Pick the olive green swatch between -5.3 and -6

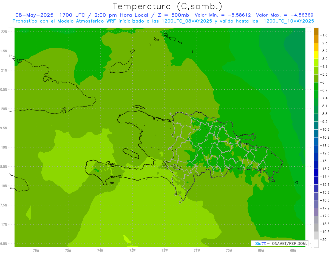tap(316, 78)
